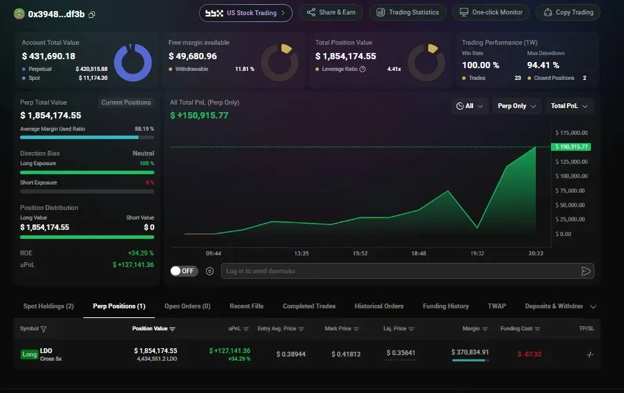Click the Current Positions label
624x393 pixels.
126,103
